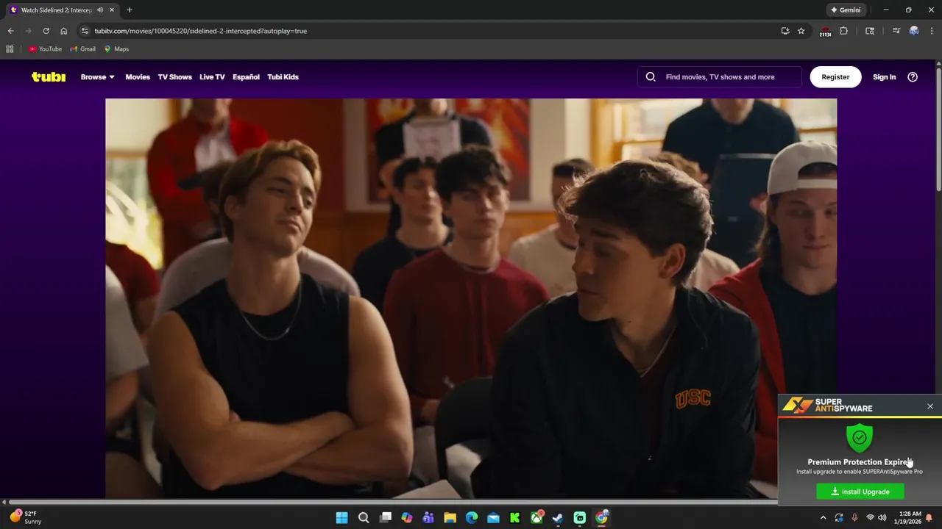Image resolution: width=942 pixels, height=529 pixels.
Task: Open File Explorer from the taskbar
Action: [450, 518]
